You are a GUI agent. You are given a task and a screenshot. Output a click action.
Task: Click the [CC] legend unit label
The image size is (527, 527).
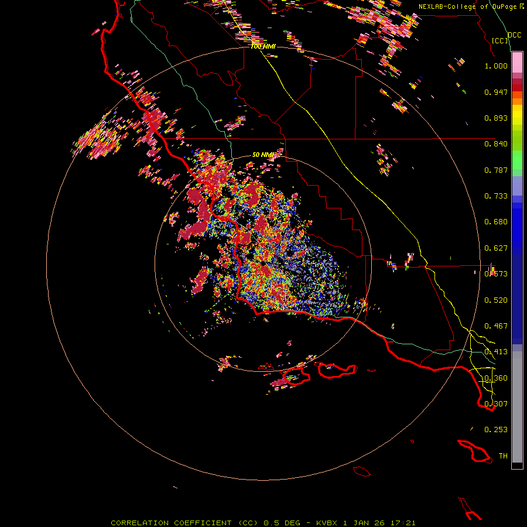pyautogui.click(x=500, y=40)
